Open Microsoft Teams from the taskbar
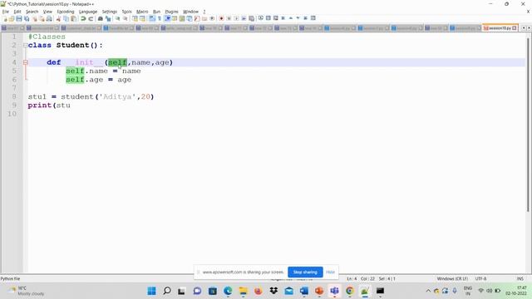532x299 pixels. click(334, 291)
